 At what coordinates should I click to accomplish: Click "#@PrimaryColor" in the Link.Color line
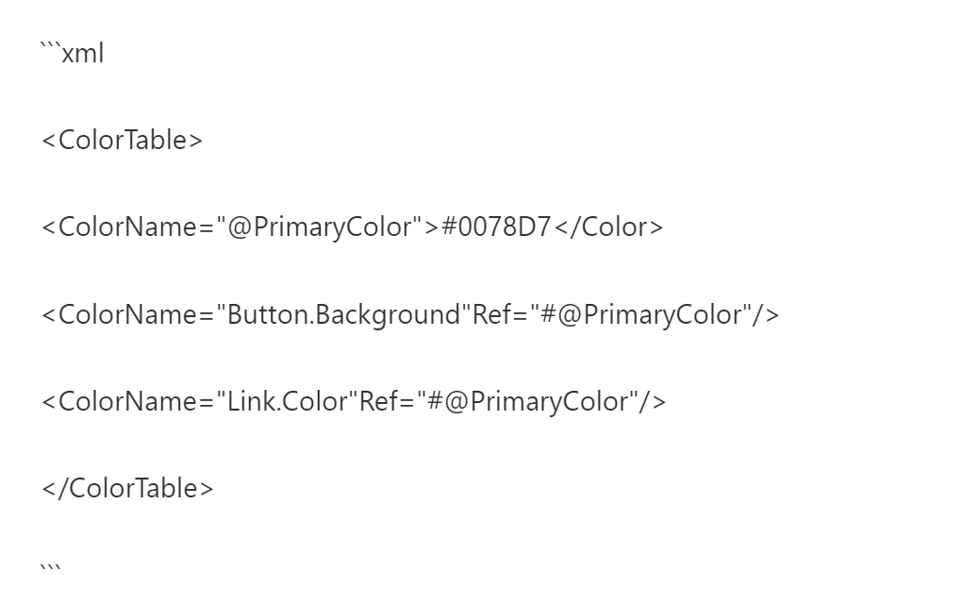tap(527, 402)
